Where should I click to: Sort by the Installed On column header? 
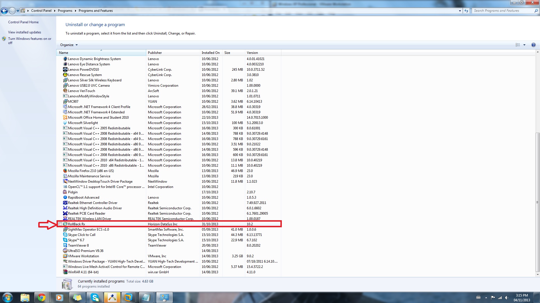point(211,53)
